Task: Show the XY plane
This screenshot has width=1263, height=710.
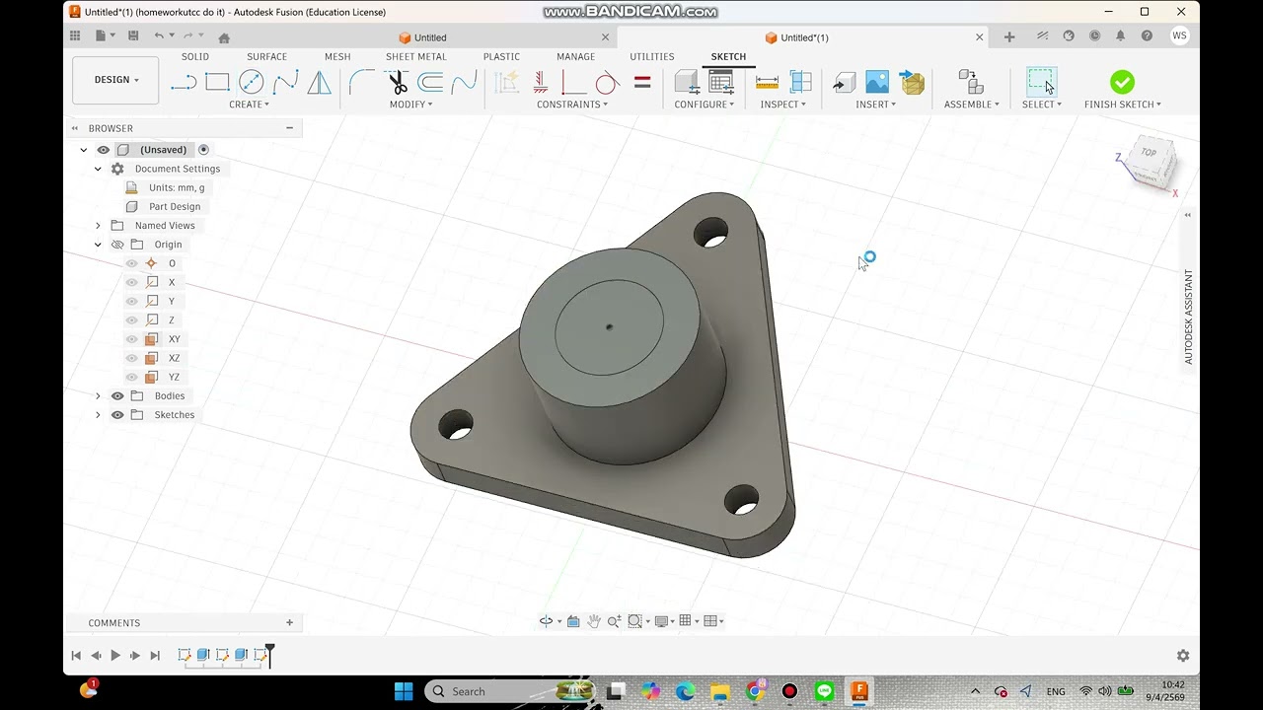Action: click(132, 339)
